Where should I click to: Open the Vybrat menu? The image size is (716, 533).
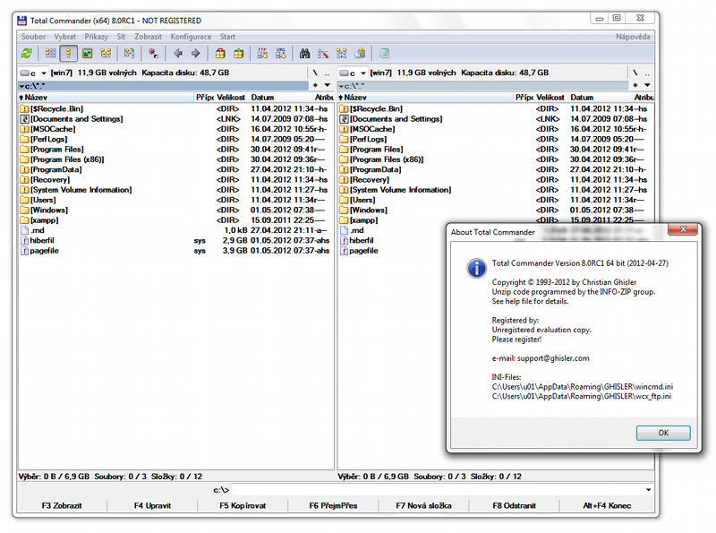(64, 37)
